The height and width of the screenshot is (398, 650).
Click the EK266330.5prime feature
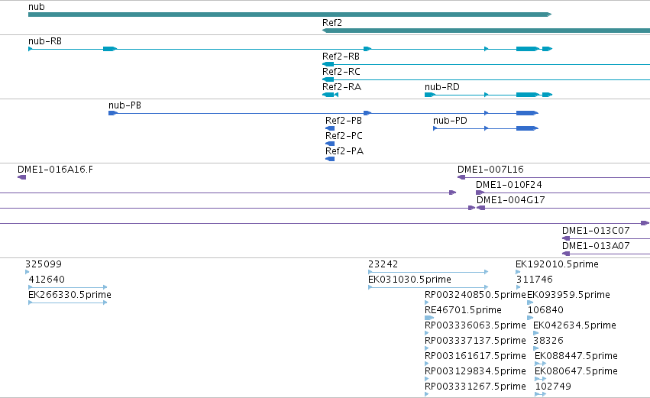(67, 303)
